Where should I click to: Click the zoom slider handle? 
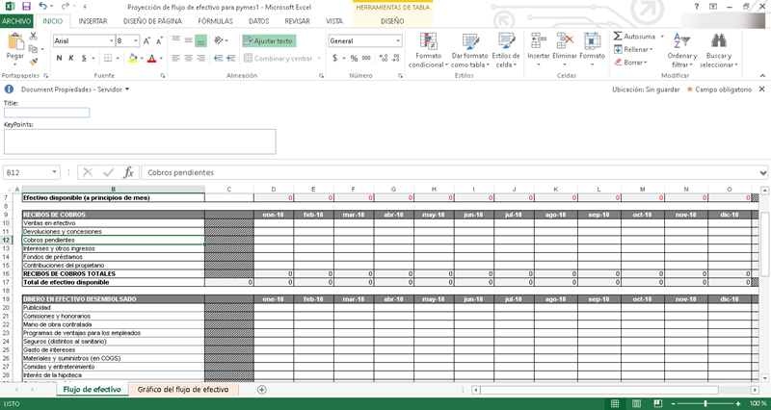pyautogui.click(x=705, y=403)
